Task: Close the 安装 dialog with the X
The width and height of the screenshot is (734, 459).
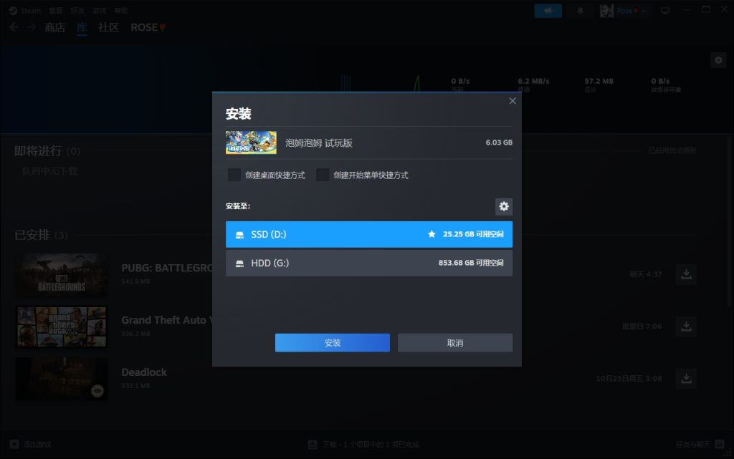Action: pyautogui.click(x=512, y=101)
